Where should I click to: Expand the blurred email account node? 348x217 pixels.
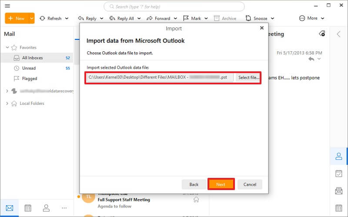click(7, 91)
